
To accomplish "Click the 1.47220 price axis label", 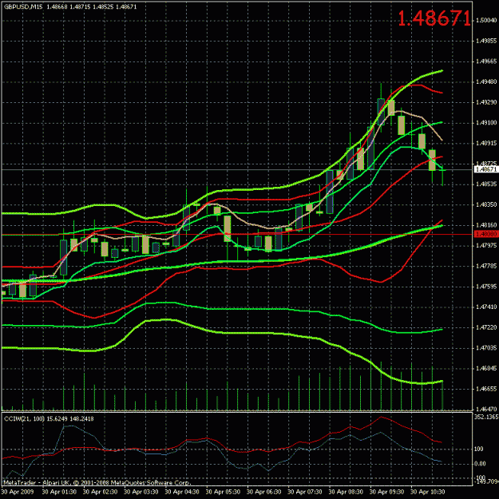I will [486, 327].
